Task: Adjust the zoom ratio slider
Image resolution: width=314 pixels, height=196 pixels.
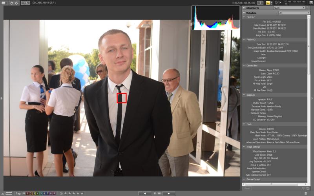Action: point(295,4)
